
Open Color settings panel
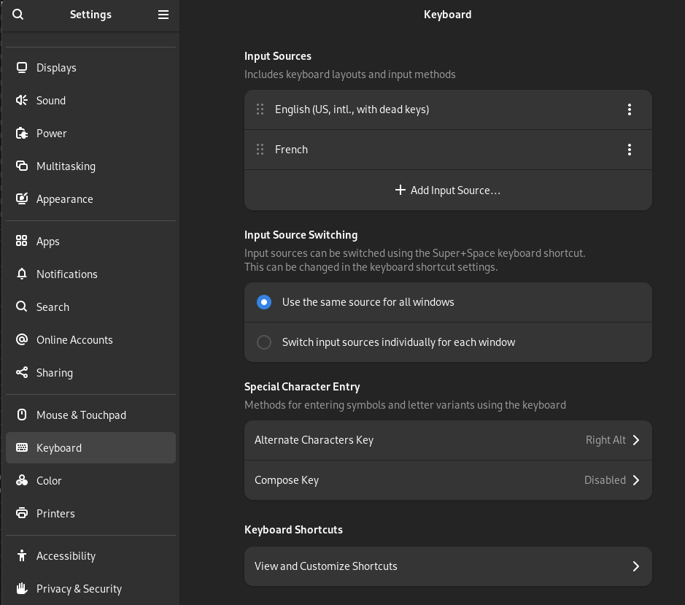click(91, 480)
